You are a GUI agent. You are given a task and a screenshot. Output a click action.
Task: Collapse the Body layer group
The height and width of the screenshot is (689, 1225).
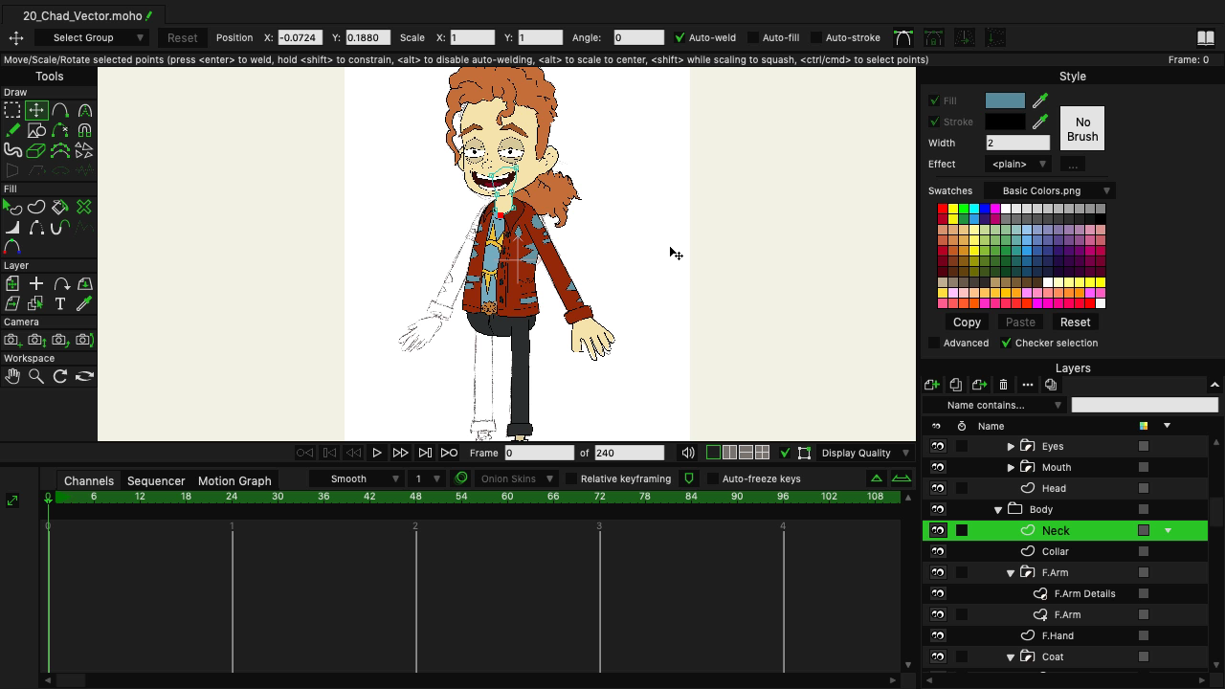998,509
